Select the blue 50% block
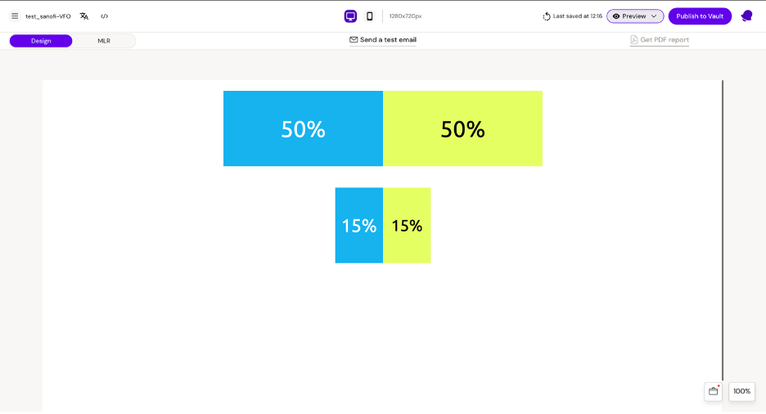 (x=303, y=128)
